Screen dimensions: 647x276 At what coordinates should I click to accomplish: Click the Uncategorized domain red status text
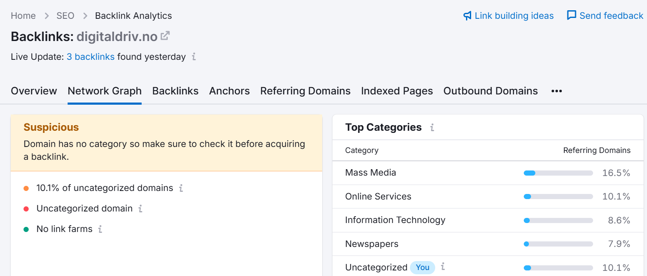pyautogui.click(x=85, y=208)
